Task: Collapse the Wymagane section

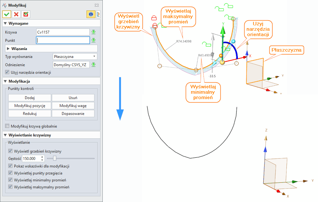Action: pyautogui.click(x=5, y=23)
